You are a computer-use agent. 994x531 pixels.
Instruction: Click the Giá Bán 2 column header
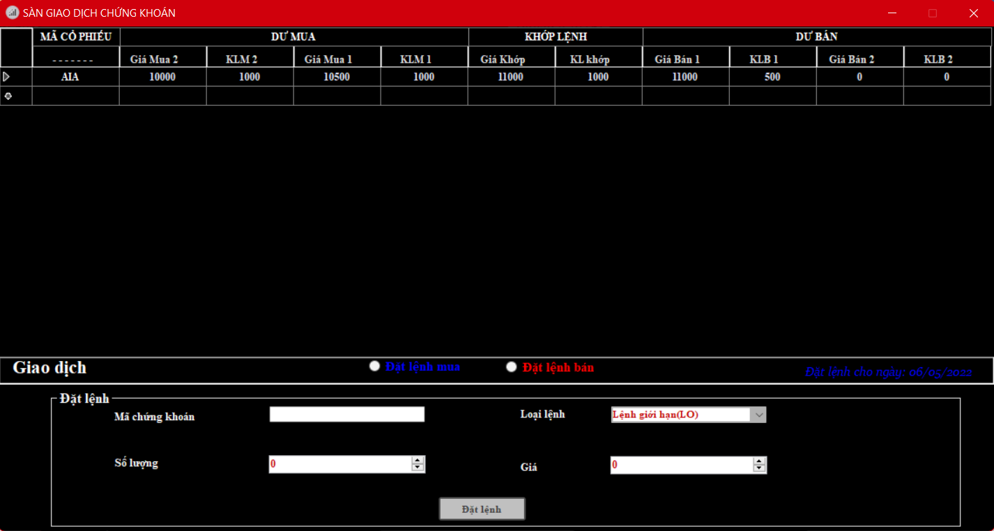point(860,57)
